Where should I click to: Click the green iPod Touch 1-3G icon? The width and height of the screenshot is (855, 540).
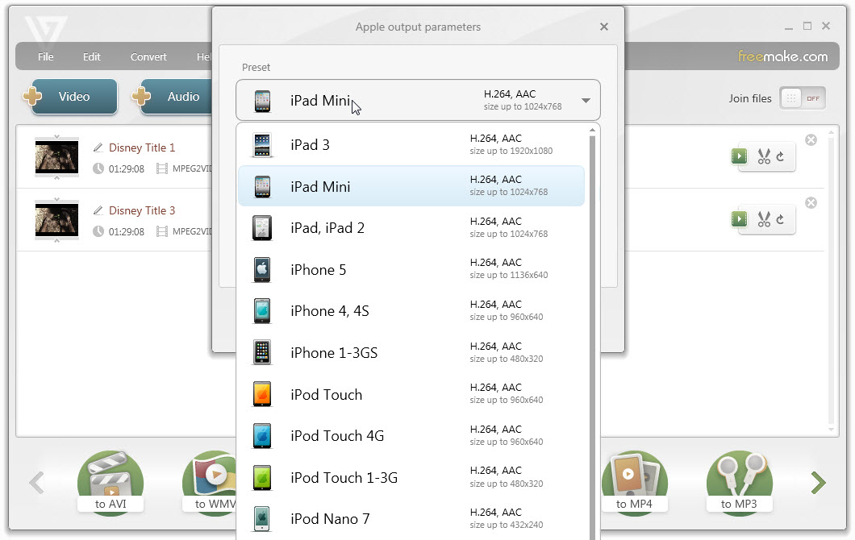tap(261, 478)
